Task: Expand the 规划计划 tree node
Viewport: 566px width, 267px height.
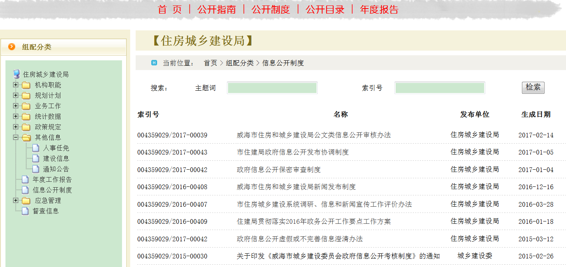Action: click(x=16, y=95)
